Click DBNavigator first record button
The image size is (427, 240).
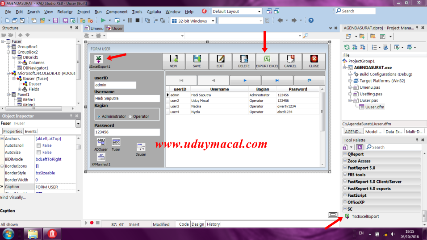click(x=181, y=80)
